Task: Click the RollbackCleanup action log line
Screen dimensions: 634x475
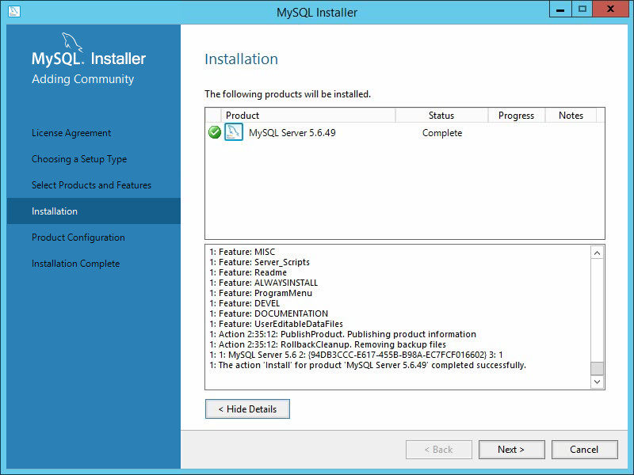Action: [x=328, y=344]
